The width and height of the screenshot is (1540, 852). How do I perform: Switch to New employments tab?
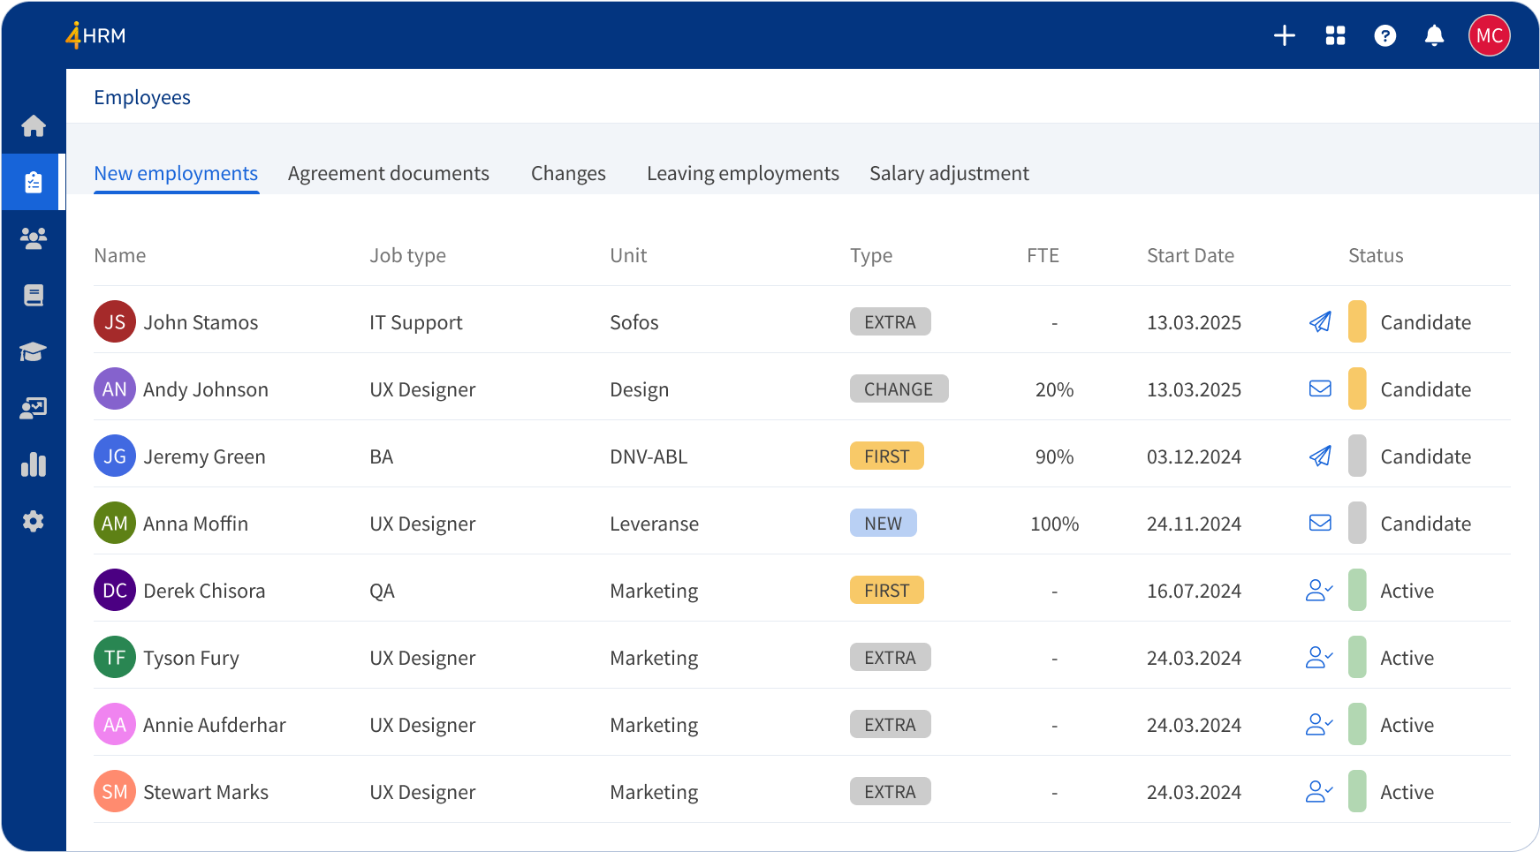176,173
